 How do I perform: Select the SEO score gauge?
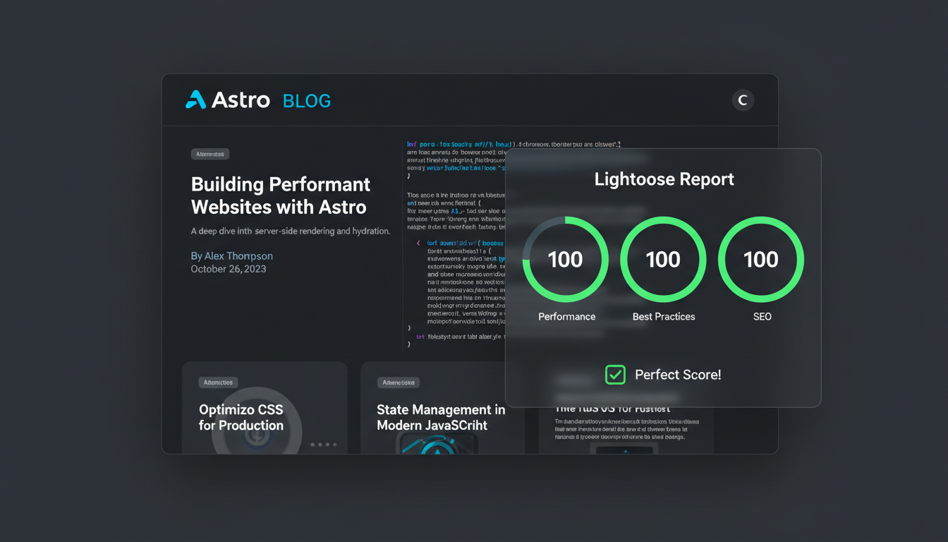(x=760, y=260)
